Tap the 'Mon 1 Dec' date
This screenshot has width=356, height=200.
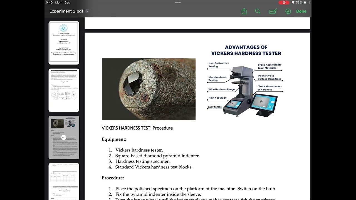point(63,2)
